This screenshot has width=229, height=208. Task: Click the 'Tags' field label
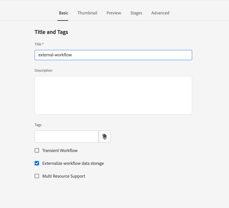(x=38, y=125)
